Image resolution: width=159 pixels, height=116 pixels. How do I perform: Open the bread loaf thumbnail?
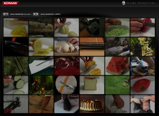point(92,85)
